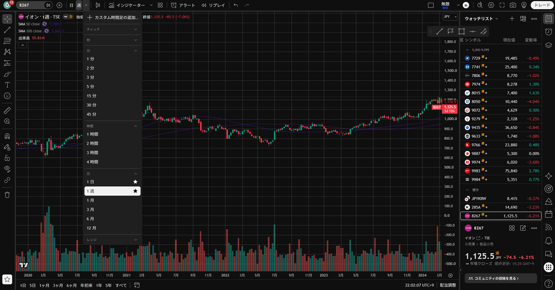The image size is (555, 290).
Task: Open the JPY currency dropdown
Action: (x=450, y=17)
